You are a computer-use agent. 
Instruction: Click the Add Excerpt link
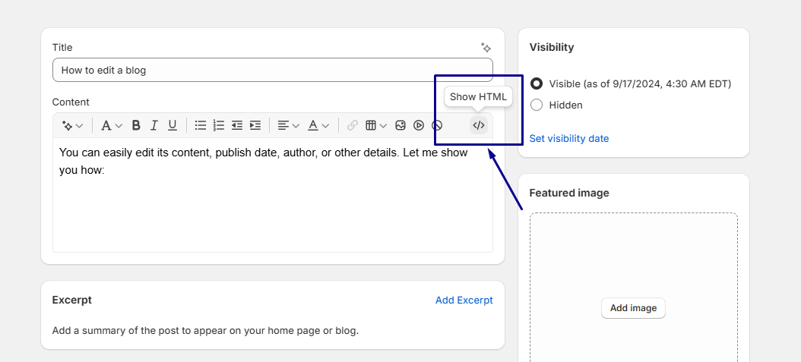coord(464,301)
